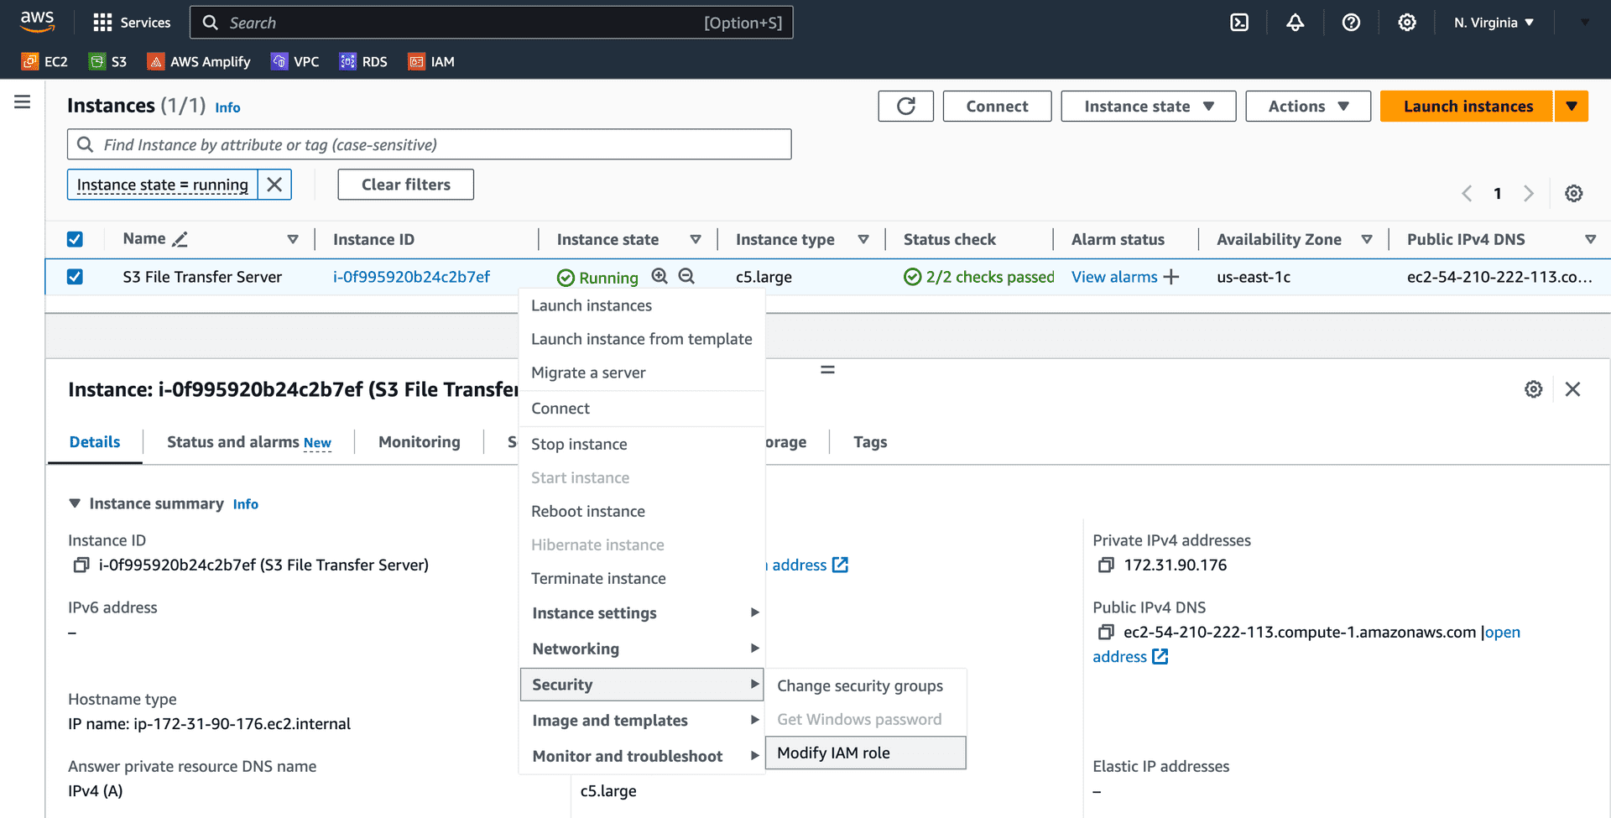
Task: Open Info link beside Instances heading
Action: pos(227,107)
